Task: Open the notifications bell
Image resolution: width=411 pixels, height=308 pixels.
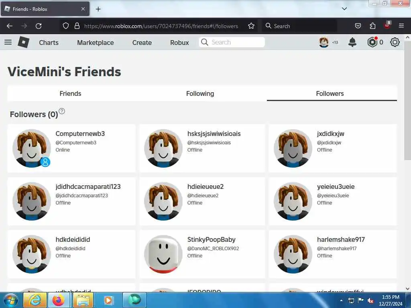Action: (352, 42)
